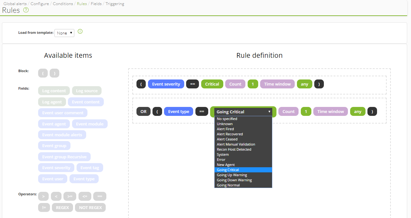The image size is (411, 218).
Task: Select the Rules breadcrumb step
Action: pos(82,4)
